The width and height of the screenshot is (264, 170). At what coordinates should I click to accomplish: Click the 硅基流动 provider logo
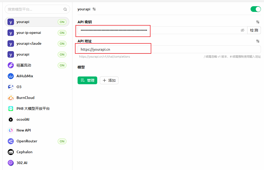[x=11, y=65]
